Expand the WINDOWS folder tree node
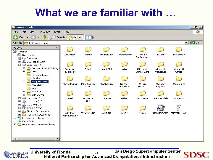213x160 pixels. tap(24, 95)
